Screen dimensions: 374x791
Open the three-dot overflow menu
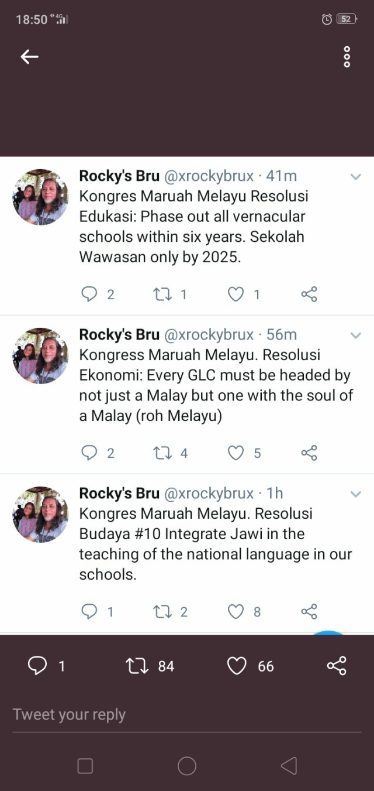tap(347, 57)
